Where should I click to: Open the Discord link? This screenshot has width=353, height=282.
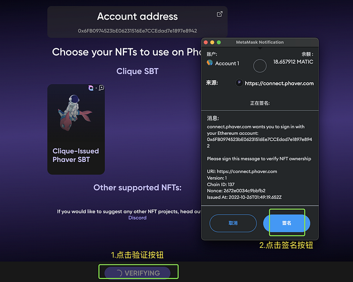(137, 217)
